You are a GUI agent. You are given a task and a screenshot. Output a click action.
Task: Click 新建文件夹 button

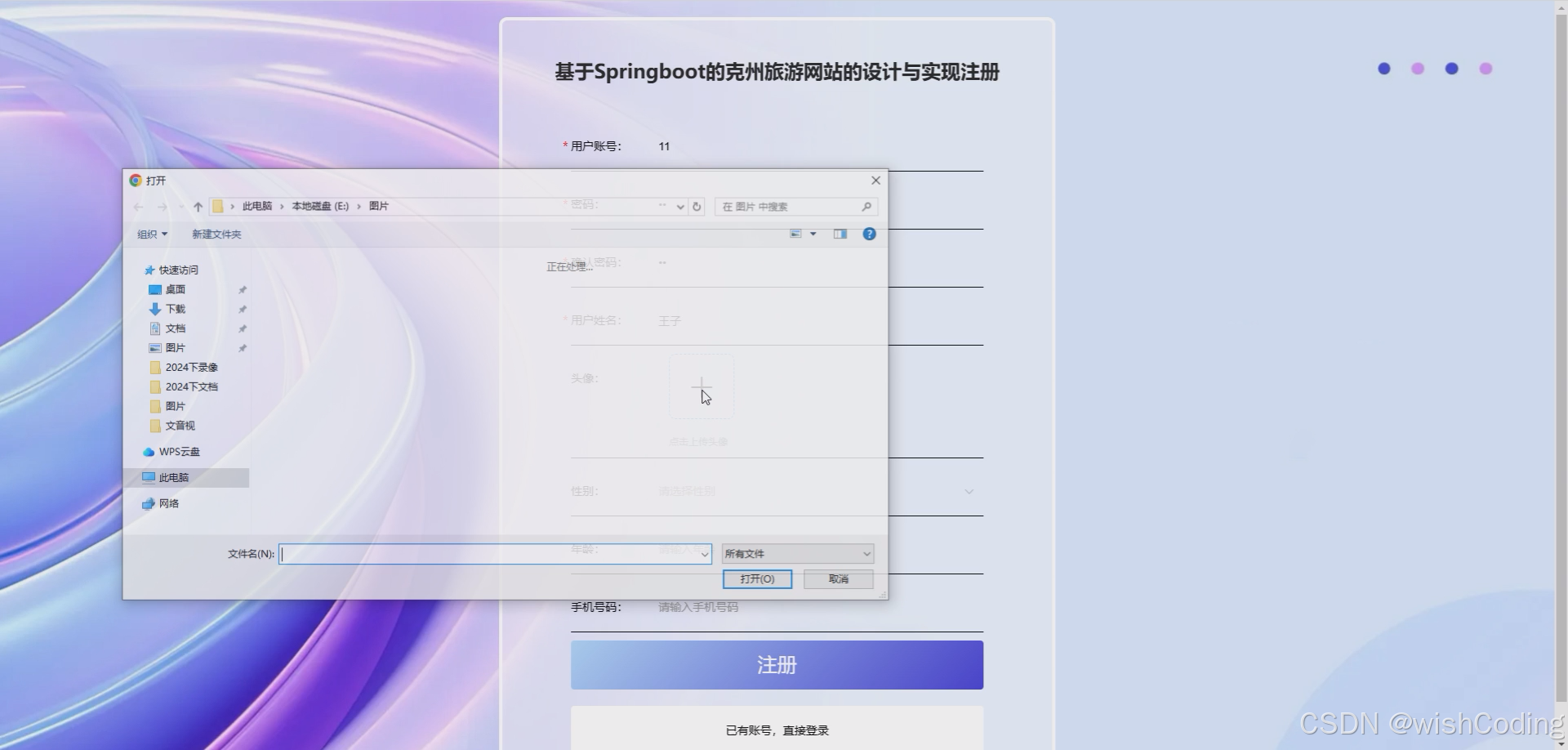click(x=216, y=234)
